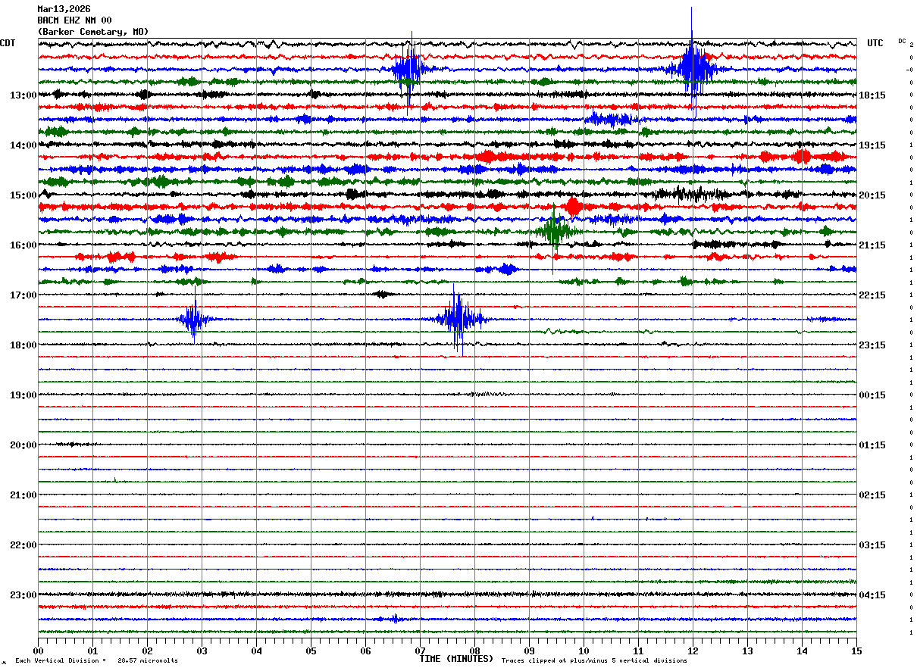Click the UTC time zone label
917x671 pixels.
coord(875,43)
